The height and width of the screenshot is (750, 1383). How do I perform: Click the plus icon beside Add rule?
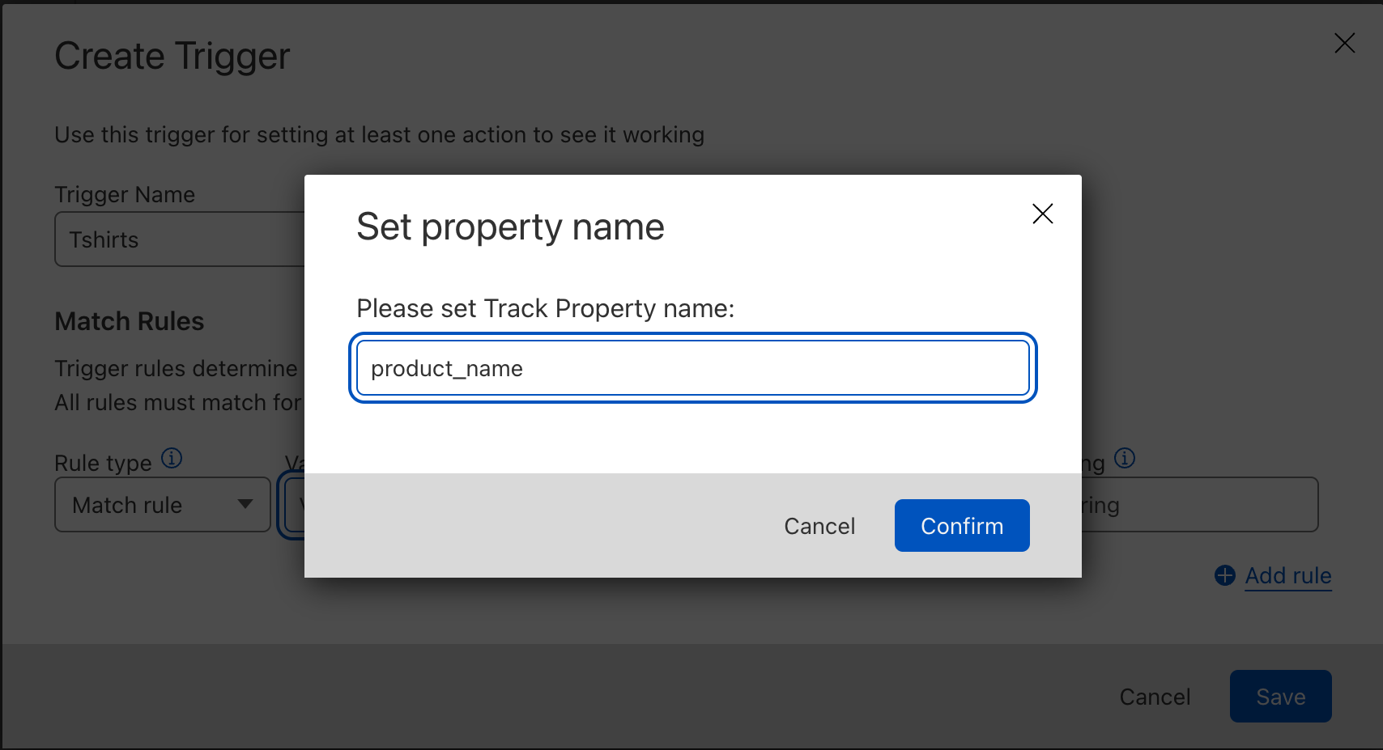[1225, 575]
